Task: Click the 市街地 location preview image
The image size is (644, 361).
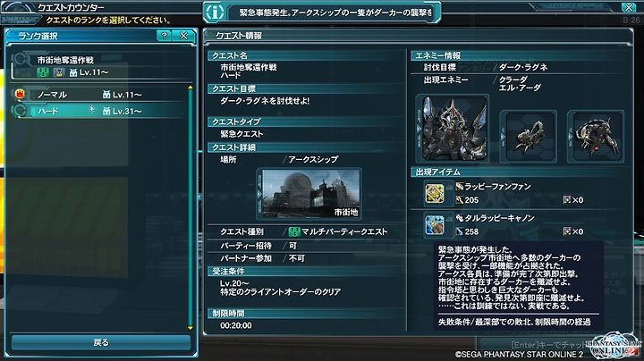Action: pos(309,193)
